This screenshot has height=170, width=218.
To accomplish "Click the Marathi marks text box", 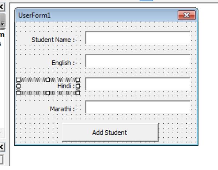I will click(x=137, y=107).
